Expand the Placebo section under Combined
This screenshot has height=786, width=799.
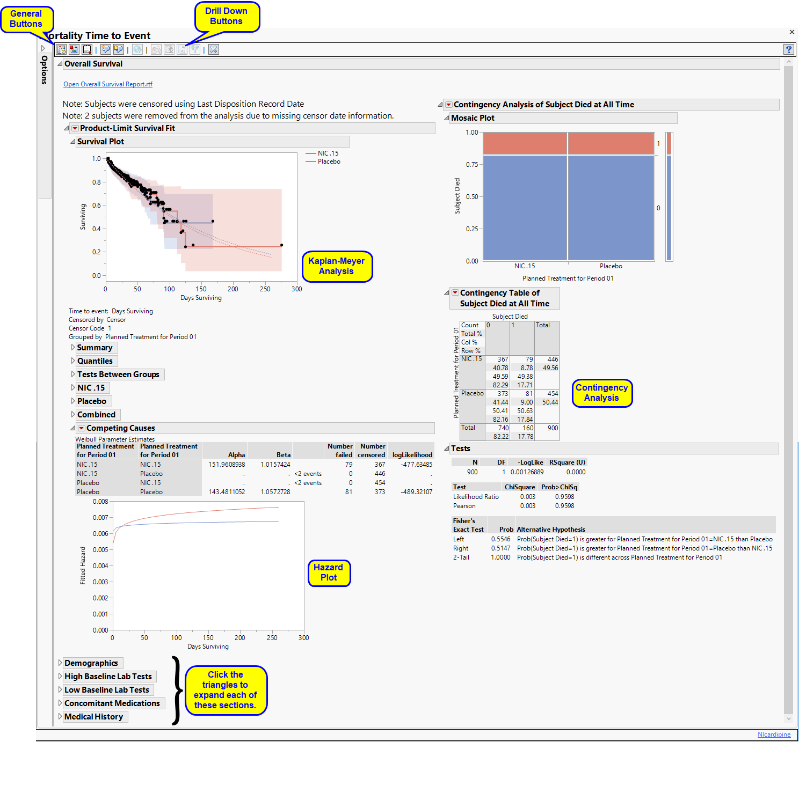tap(73, 401)
